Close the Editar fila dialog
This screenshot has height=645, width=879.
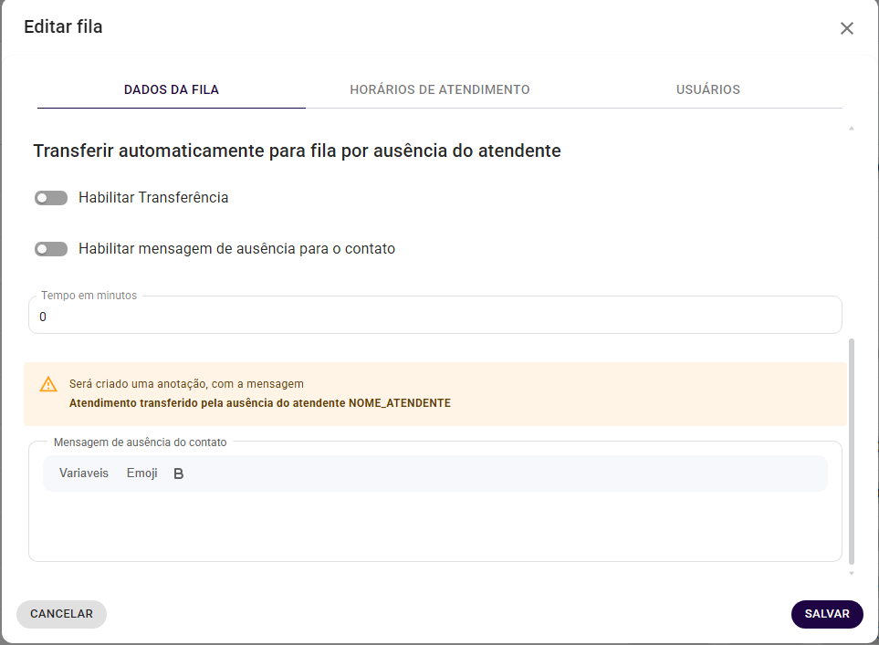pos(846,28)
